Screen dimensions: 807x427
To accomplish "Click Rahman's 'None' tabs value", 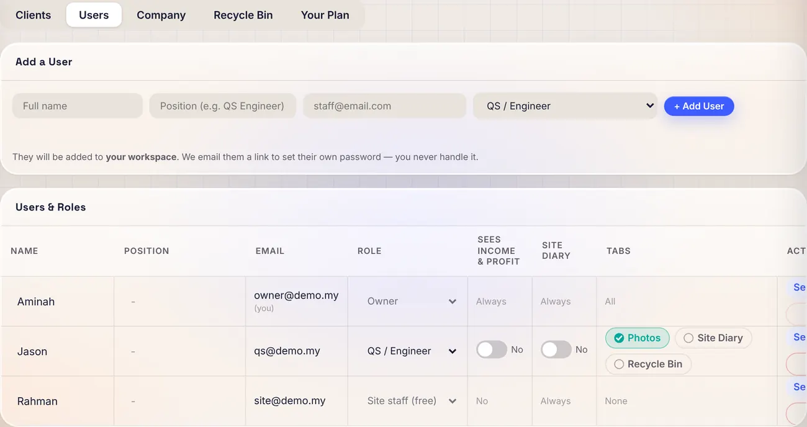I will 616,401.
